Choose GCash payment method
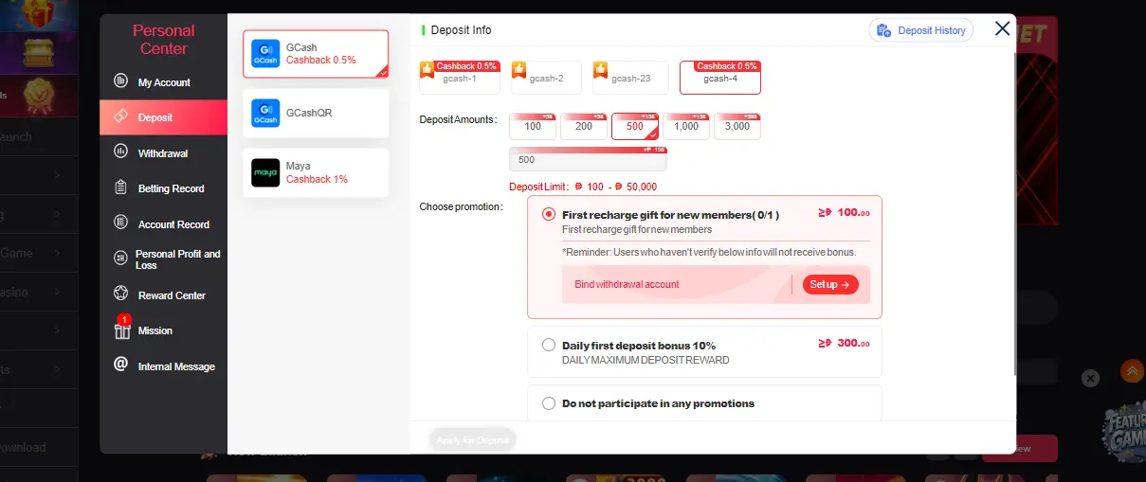 316,53
